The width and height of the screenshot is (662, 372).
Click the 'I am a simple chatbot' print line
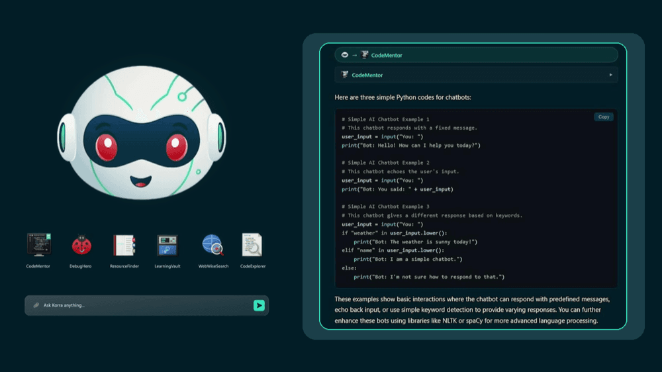click(408, 259)
